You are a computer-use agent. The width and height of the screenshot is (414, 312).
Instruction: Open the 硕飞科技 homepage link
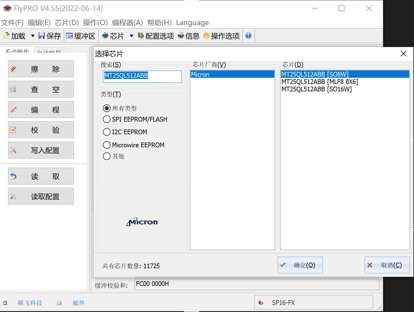[30, 303]
